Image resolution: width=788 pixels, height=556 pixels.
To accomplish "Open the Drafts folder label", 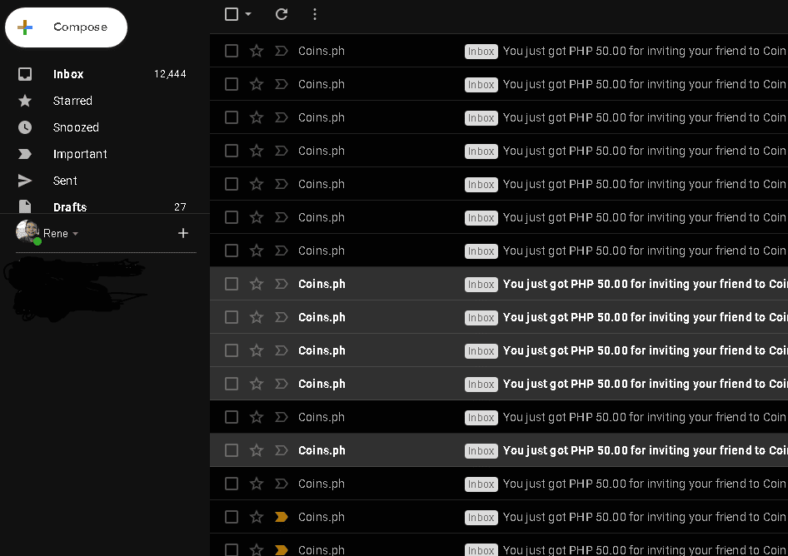I will pyautogui.click(x=70, y=207).
